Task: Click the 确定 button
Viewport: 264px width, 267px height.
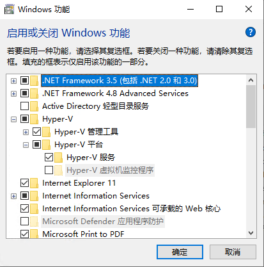Action: click(180, 252)
